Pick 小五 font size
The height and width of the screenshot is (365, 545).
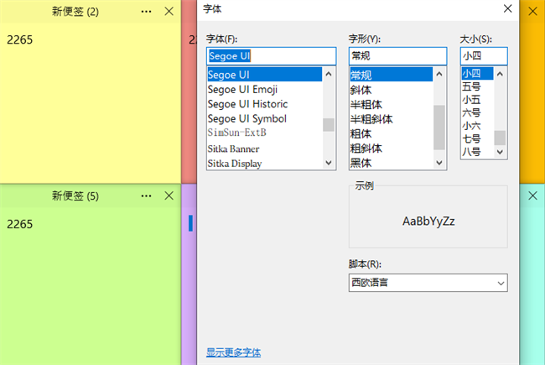tap(471, 99)
